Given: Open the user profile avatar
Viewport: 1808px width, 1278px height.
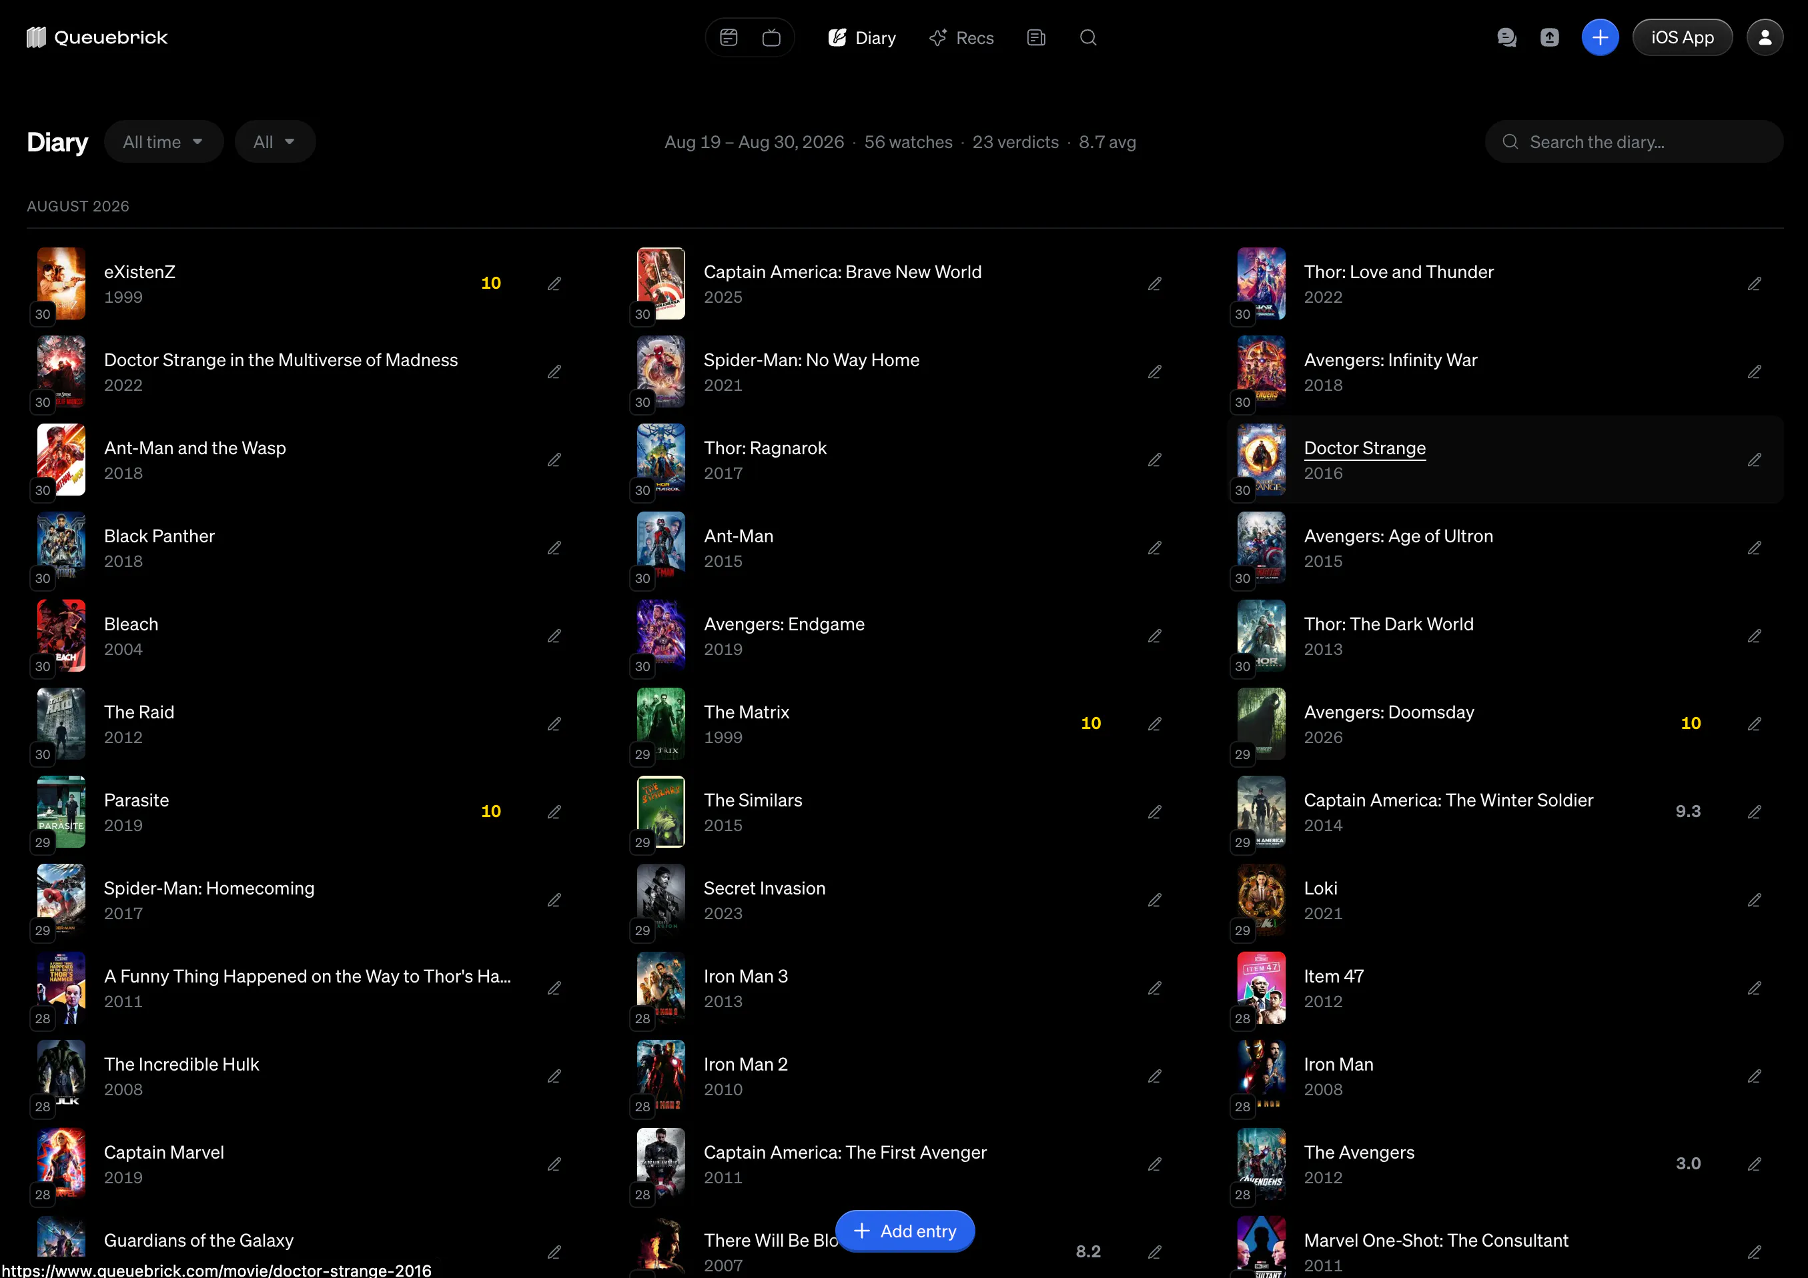Looking at the screenshot, I should click(1764, 37).
